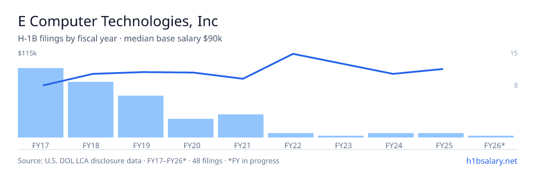
Task: Click salary line end point at FY25
Action: click(442, 69)
